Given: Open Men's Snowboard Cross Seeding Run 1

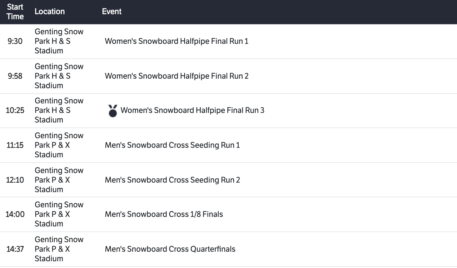Looking at the screenshot, I should pos(172,145).
